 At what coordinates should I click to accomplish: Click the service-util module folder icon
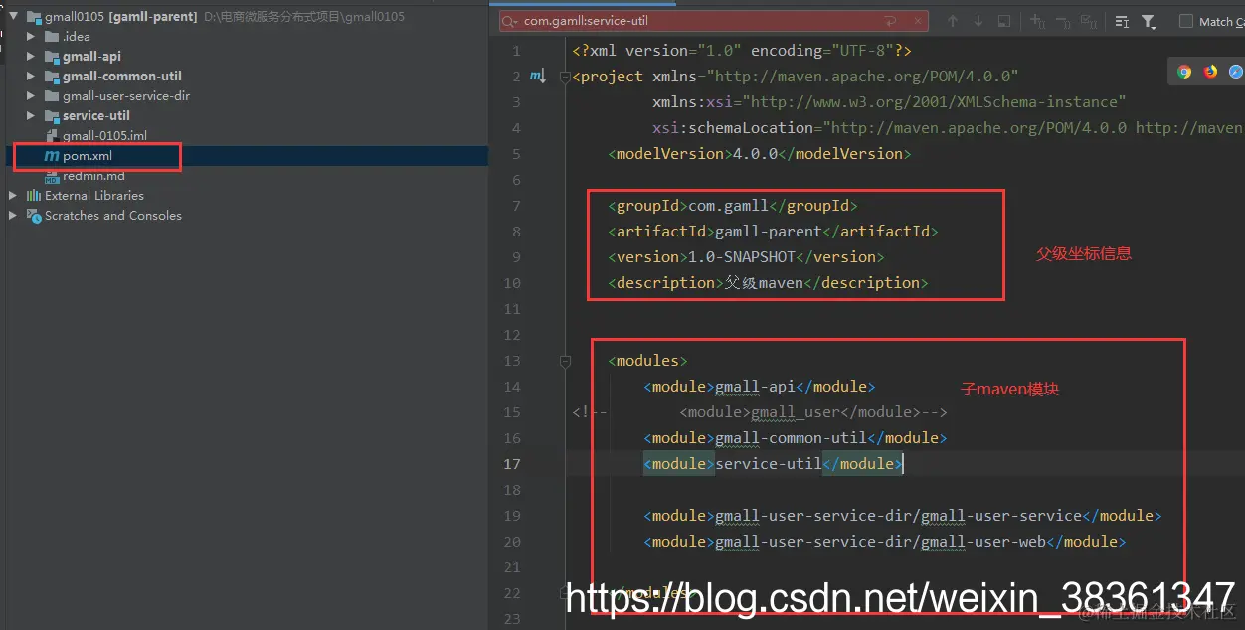pos(52,116)
